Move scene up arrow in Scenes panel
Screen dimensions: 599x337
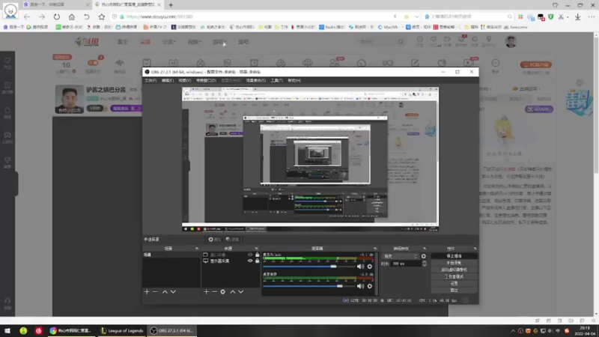click(x=165, y=292)
